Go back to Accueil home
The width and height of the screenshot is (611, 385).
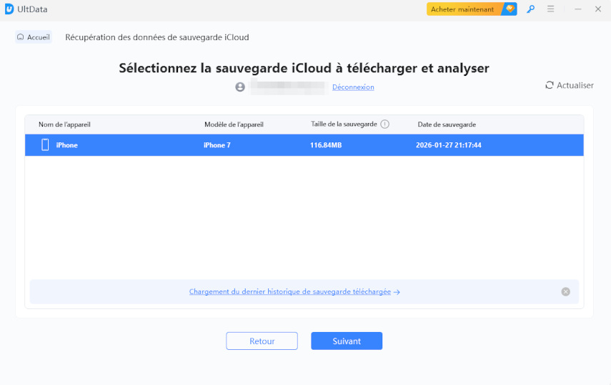tap(34, 37)
